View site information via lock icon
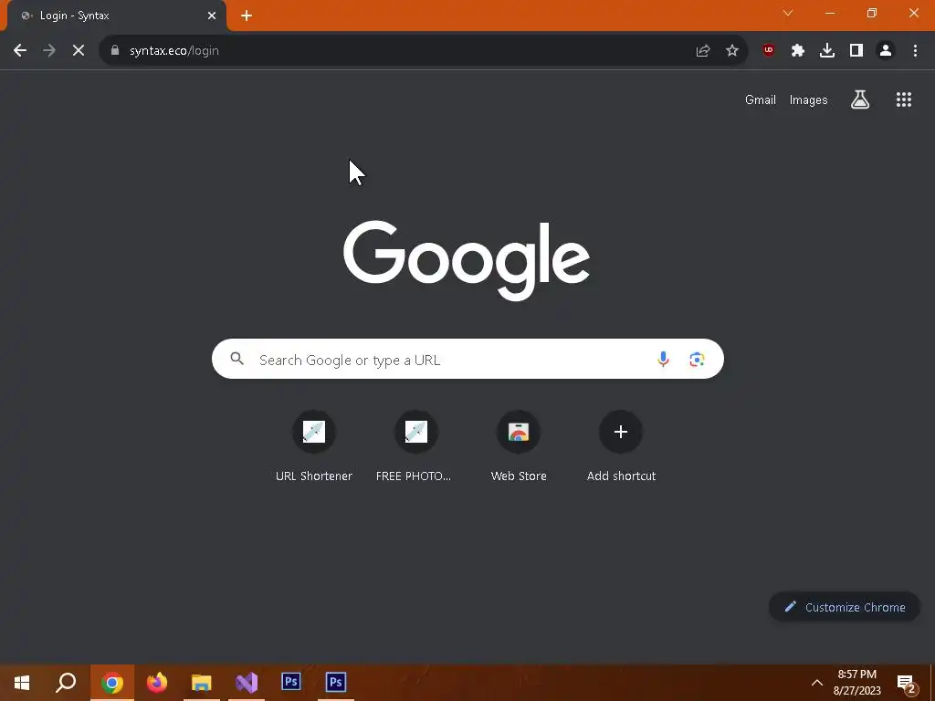The height and width of the screenshot is (701, 935). pos(115,51)
